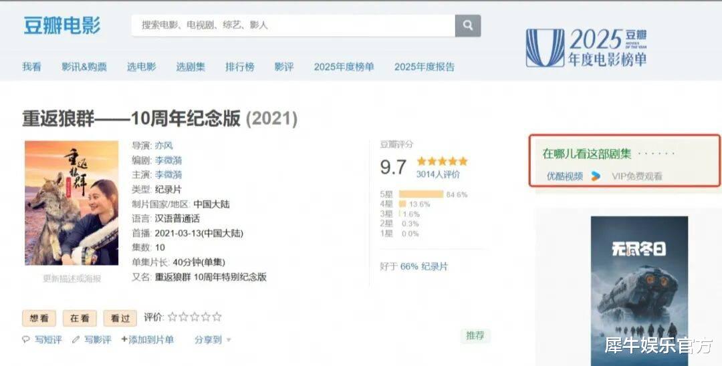The height and width of the screenshot is (366, 722).
Task: Click the 写短评 speech bubble icon
Action: tap(26, 340)
